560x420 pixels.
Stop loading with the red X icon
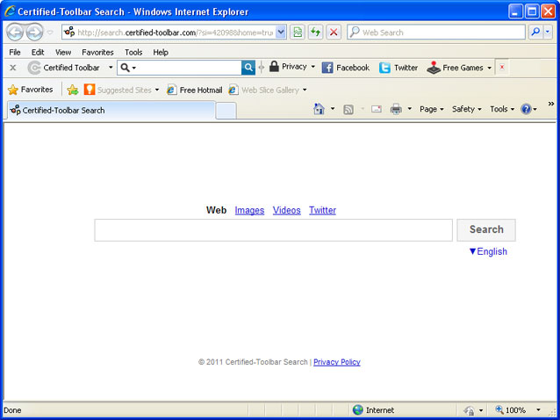click(334, 33)
